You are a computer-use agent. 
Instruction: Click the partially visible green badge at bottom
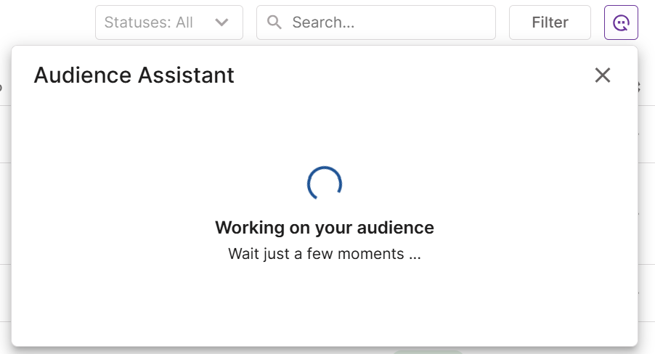[428, 352]
